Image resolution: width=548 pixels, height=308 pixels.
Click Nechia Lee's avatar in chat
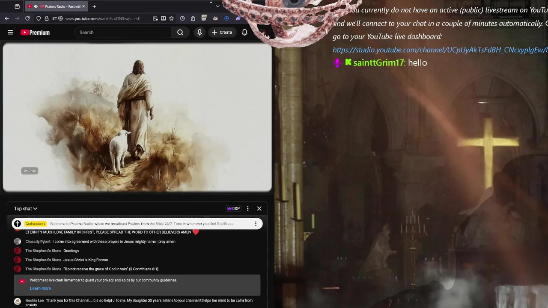[x=18, y=302]
